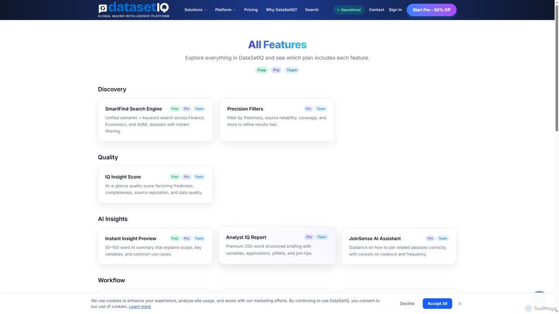Click the Operational status badge
Screen dimensions: 559x314
(x=349, y=10)
